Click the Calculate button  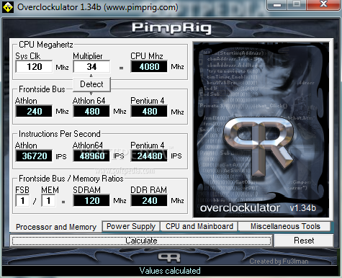pyautogui.click(x=141, y=241)
